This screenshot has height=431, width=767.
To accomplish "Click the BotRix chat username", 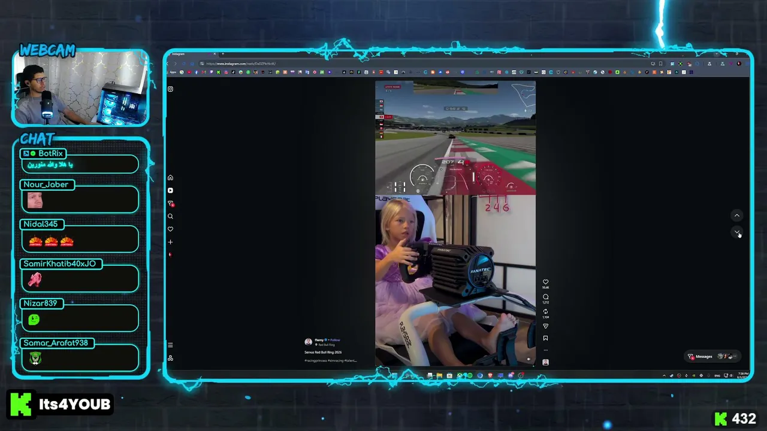I will click(x=50, y=154).
